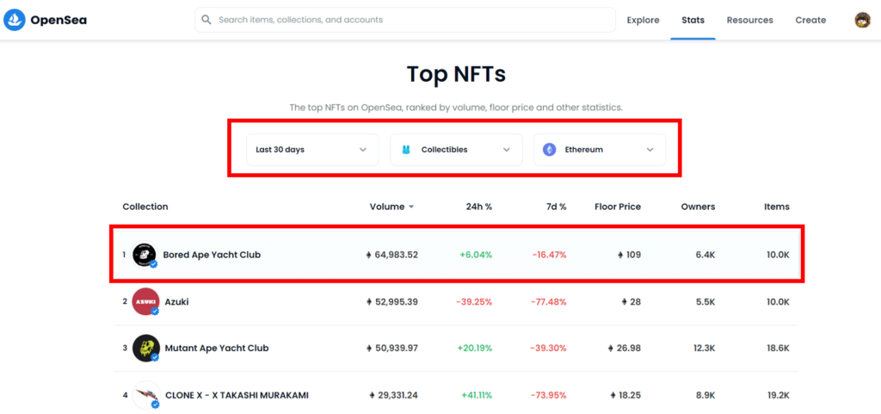This screenshot has height=414, width=881.
Task: Click the OpenSea ship logo icon
Action: (15, 20)
